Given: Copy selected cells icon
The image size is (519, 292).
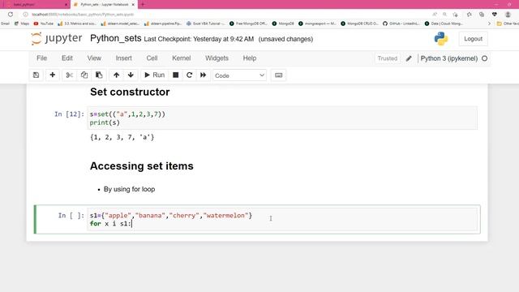Looking at the screenshot, I should [x=84, y=75].
